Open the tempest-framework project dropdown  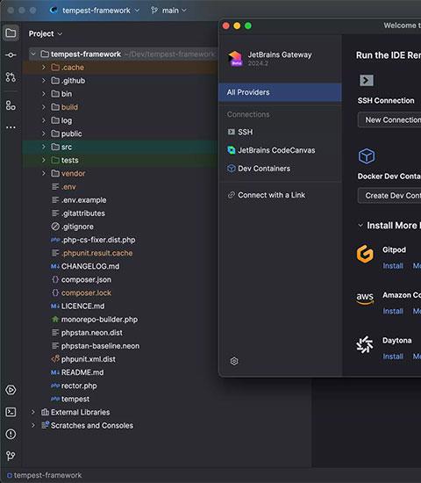coord(101,11)
